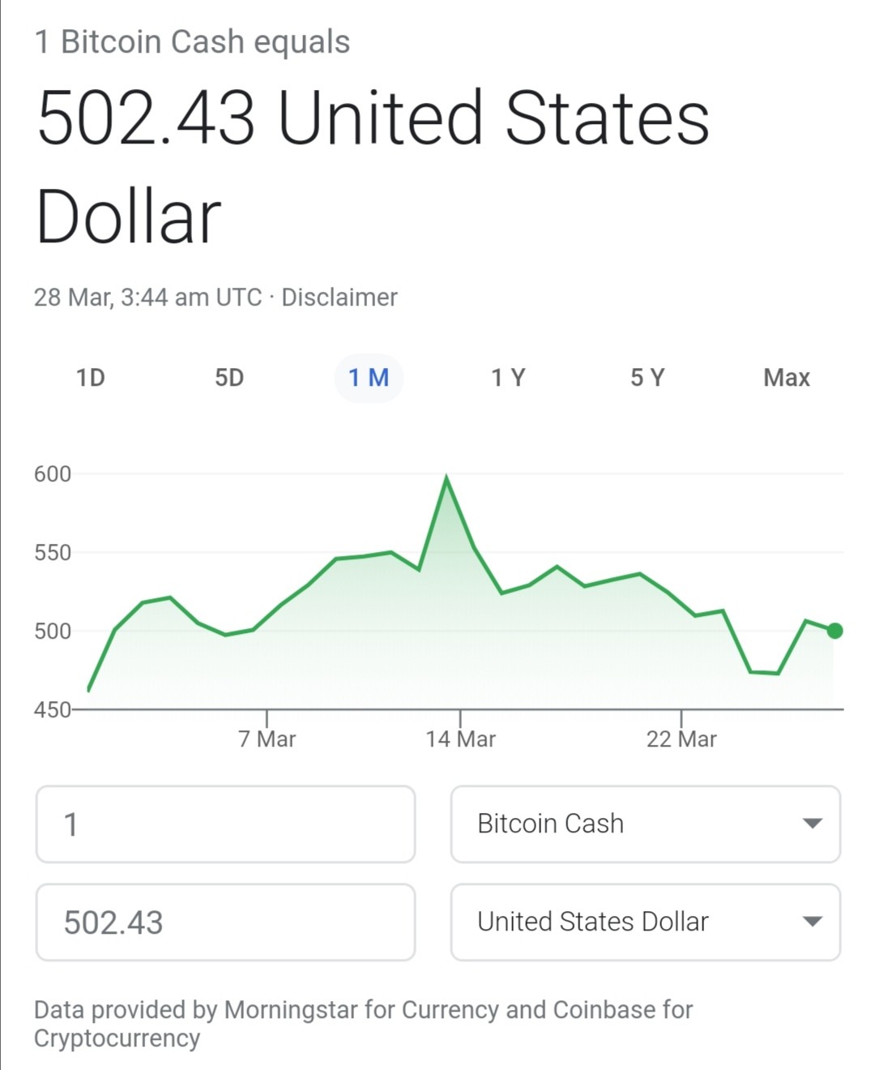This screenshot has height=1070, width=875.
Task: Click the 22 Mar axis tick marker
Action: 681,718
